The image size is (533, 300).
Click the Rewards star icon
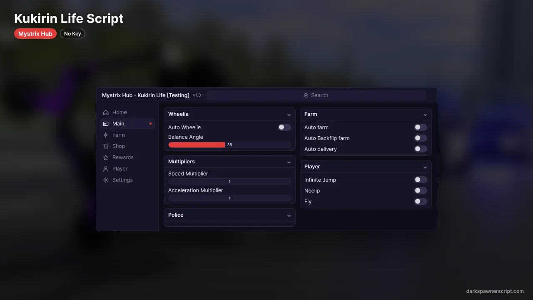click(106, 157)
